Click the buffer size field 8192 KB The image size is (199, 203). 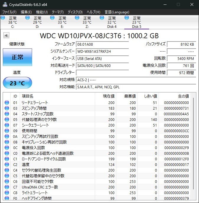[182, 44]
